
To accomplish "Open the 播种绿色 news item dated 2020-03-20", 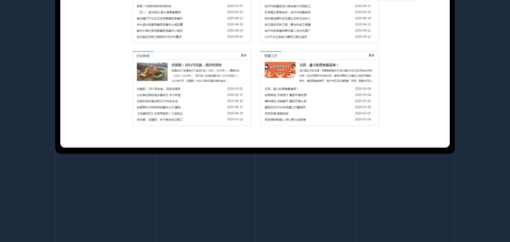I will [285, 101].
